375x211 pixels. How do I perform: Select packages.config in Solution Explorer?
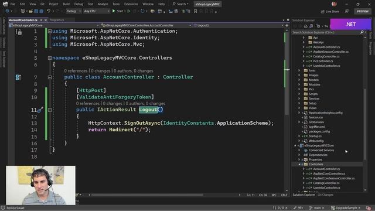(319, 131)
